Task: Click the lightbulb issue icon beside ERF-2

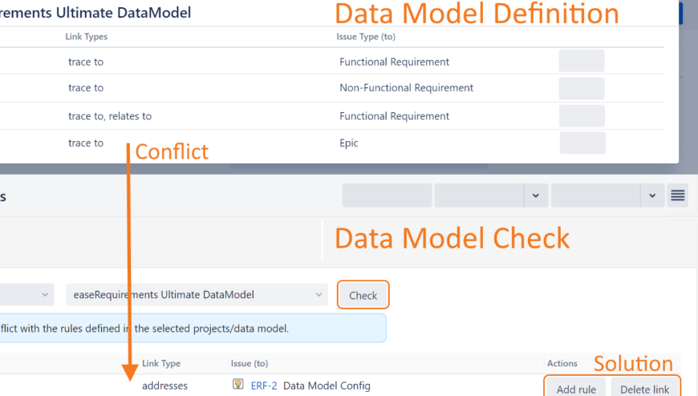Action: tap(238, 385)
